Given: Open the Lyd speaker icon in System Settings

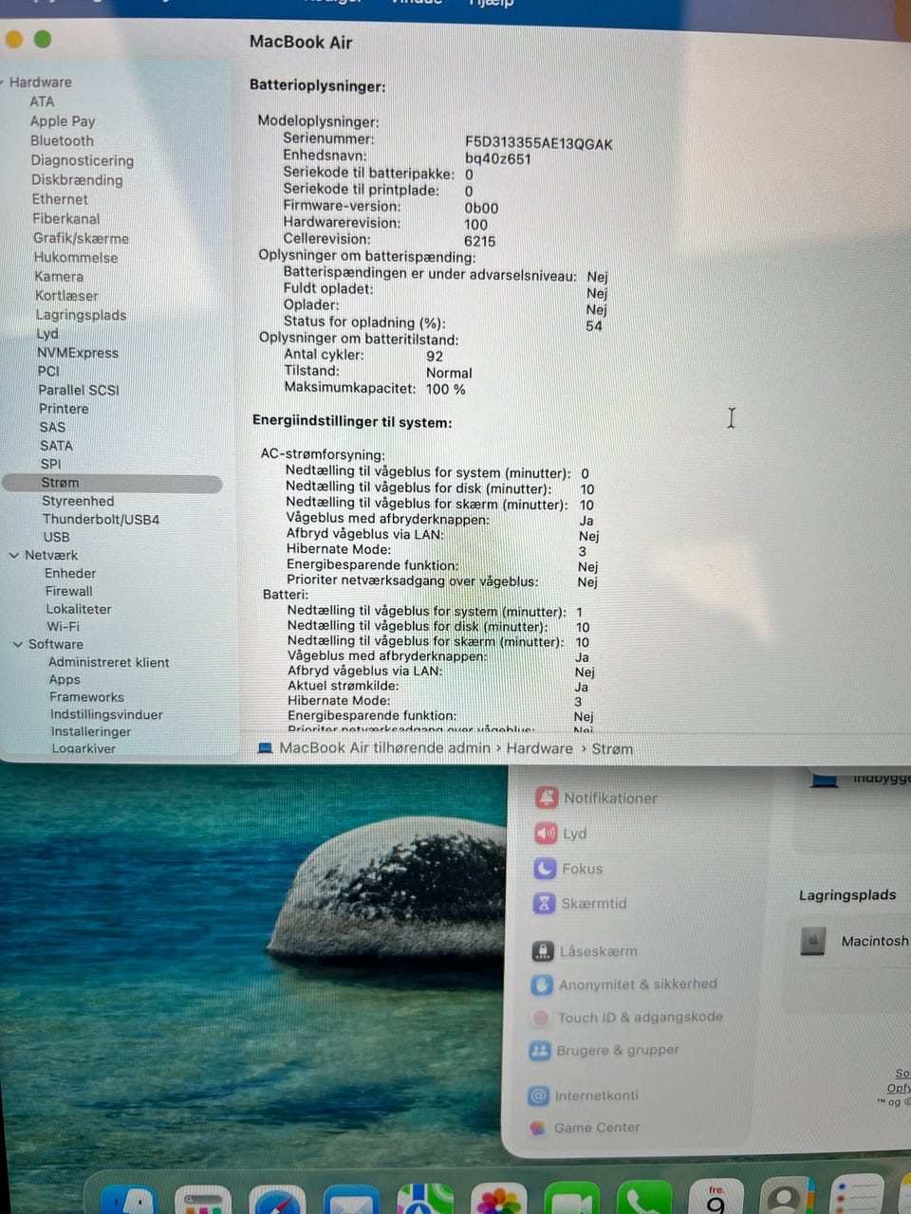Looking at the screenshot, I should (546, 833).
